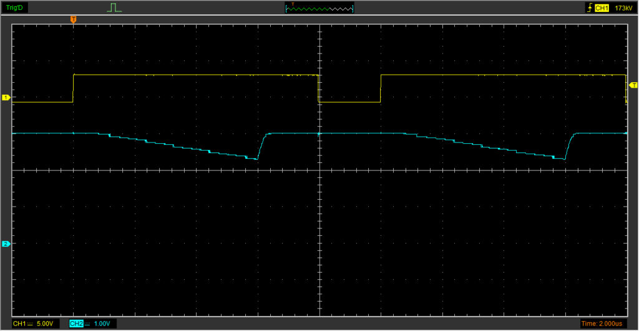
Task: Click the waveform memory overview bar
Action: tap(319, 8)
